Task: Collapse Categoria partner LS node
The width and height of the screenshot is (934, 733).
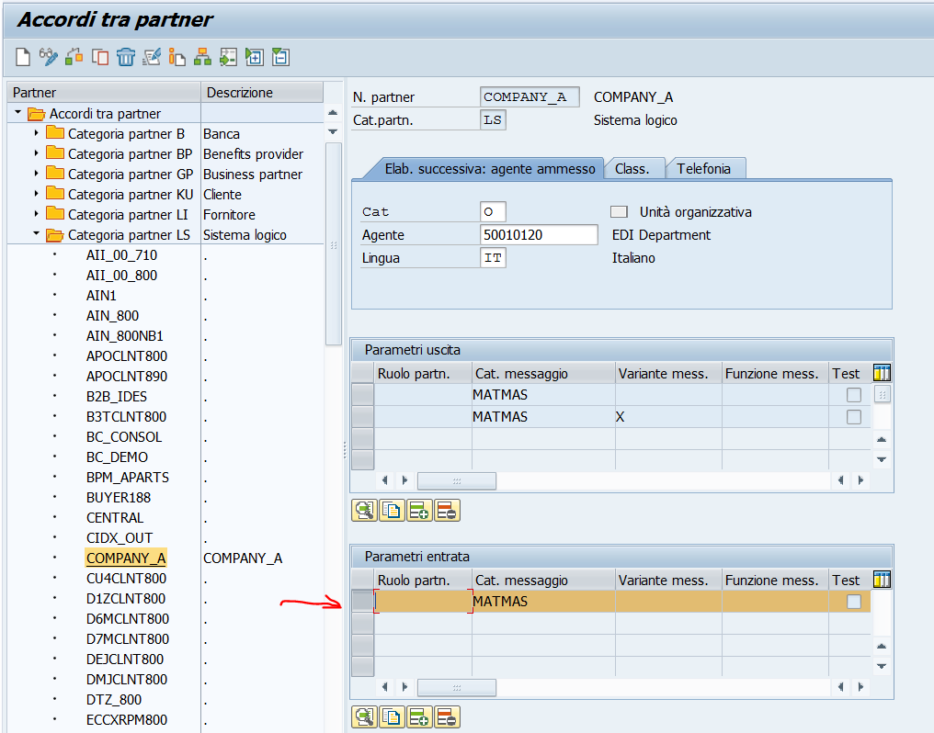Action: [x=37, y=233]
